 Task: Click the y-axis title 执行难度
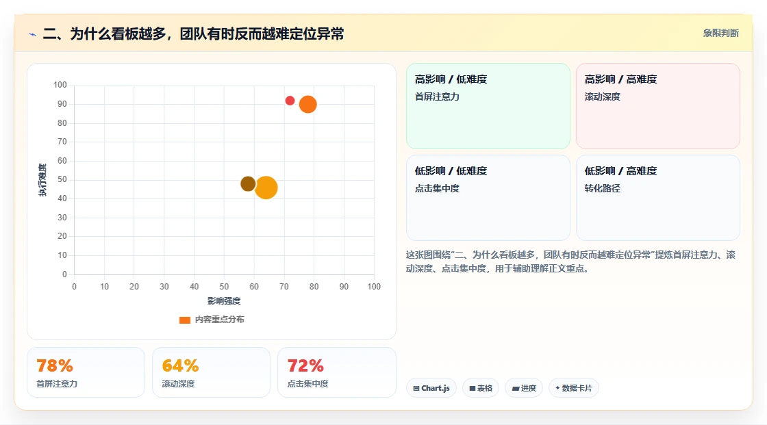[x=42, y=180]
